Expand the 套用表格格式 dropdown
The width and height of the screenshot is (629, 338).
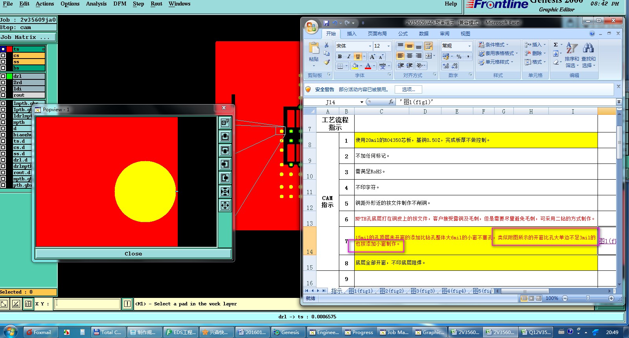498,53
